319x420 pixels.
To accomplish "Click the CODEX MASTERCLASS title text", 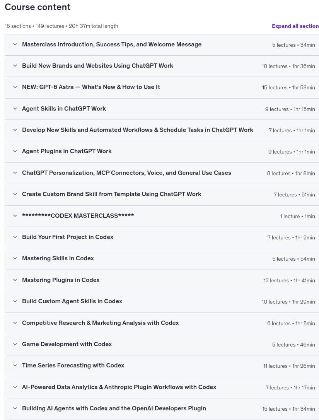I will tap(78, 216).
